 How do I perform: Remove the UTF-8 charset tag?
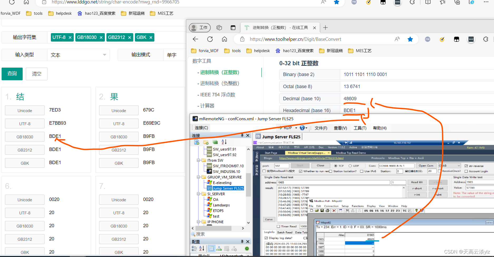tap(70, 38)
